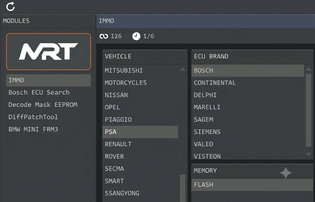Select SSANGYONG vehicle

[x=140, y=193]
